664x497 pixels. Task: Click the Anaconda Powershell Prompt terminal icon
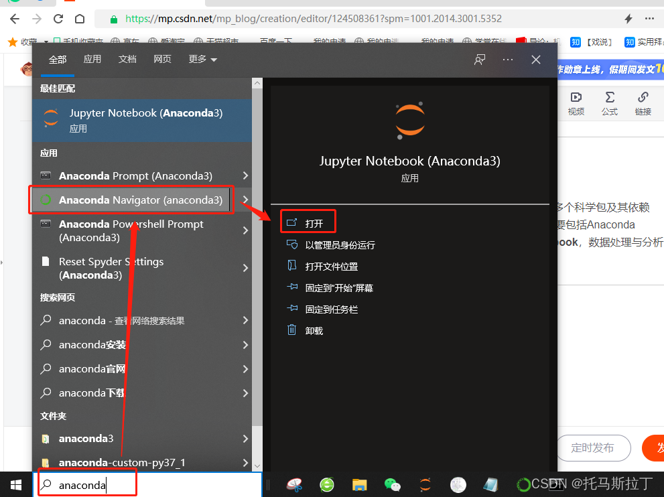coord(46,224)
